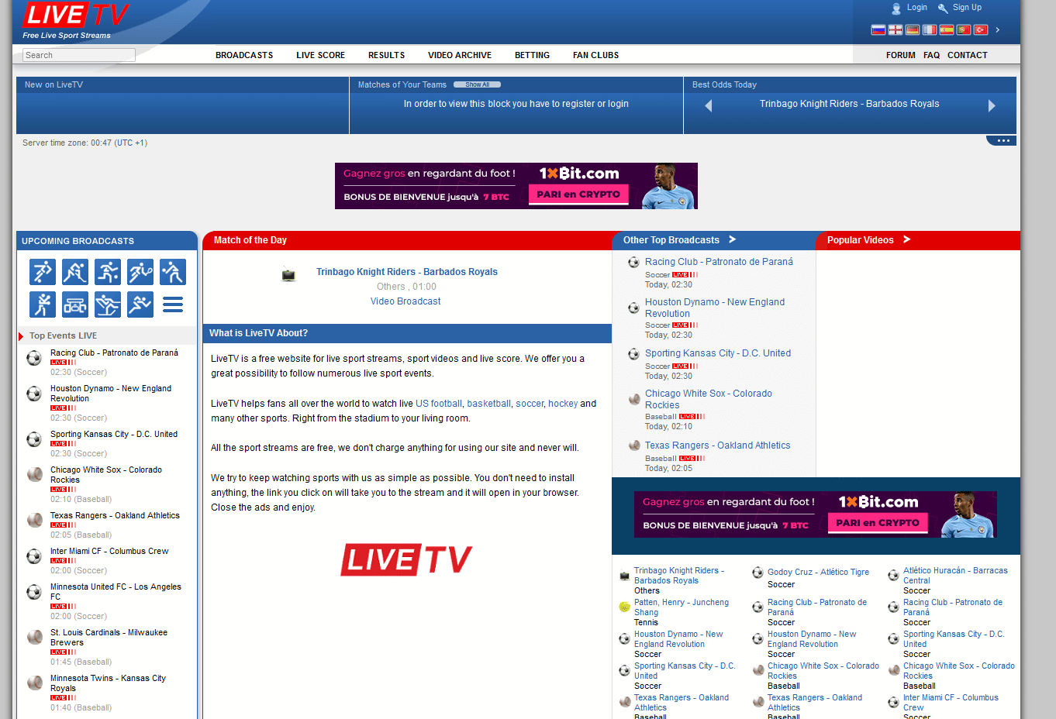Open the RESULTS menu
The height and width of the screenshot is (719, 1056).
tap(386, 55)
